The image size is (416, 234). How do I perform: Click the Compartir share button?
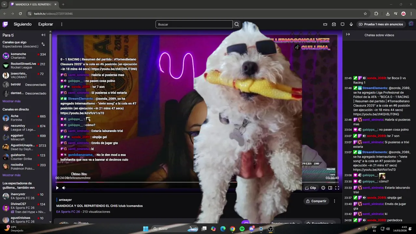(x=316, y=201)
